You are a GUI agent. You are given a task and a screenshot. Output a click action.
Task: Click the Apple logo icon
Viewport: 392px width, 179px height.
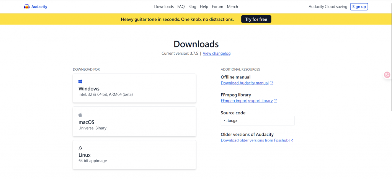pyautogui.click(x=80, y=115)
